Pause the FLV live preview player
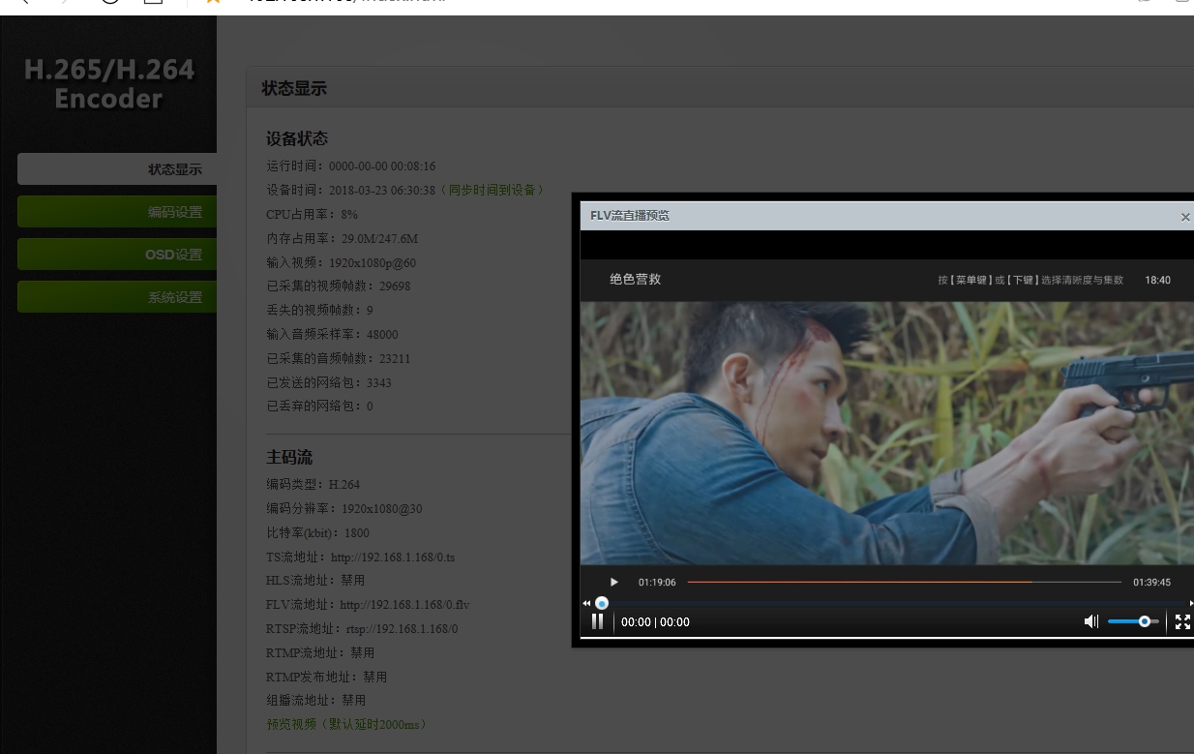This screenshot has width=1194, height=754. [598, 621]
